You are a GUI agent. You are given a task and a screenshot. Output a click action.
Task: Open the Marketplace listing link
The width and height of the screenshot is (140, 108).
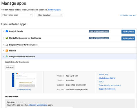click(x=107, y=78)
